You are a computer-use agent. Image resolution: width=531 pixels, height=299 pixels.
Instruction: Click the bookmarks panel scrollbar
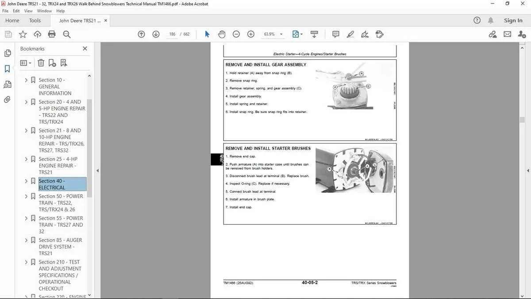tap(89, 148)
